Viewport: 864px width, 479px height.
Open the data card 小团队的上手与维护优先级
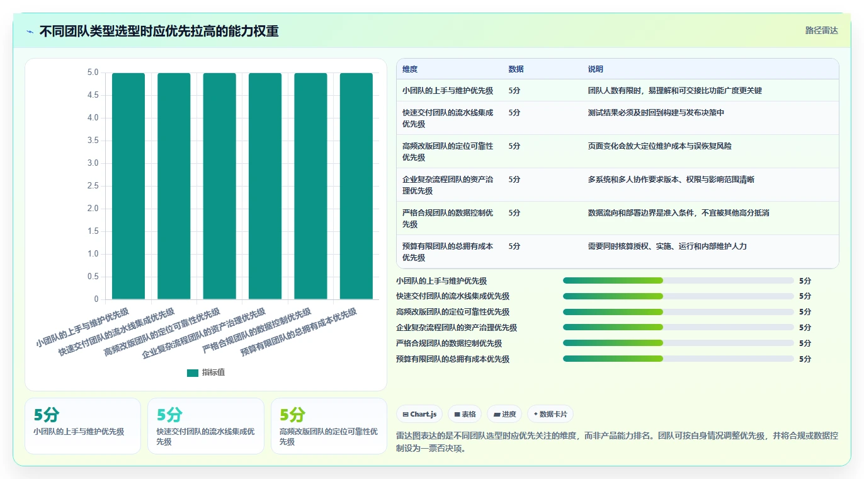click(x=82, y=426)
